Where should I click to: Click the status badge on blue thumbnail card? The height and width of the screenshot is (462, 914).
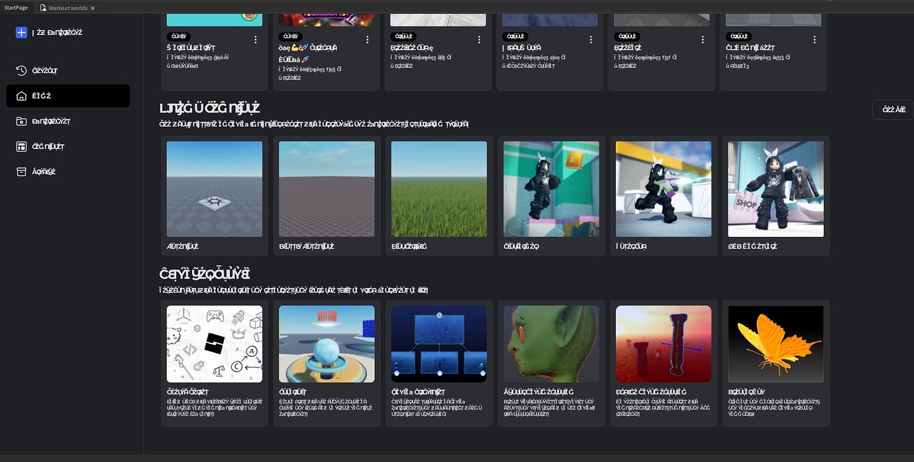[x=515, y=36]
